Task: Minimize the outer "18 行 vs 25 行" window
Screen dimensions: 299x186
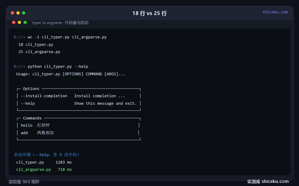Action: click(x=18, y=13)
